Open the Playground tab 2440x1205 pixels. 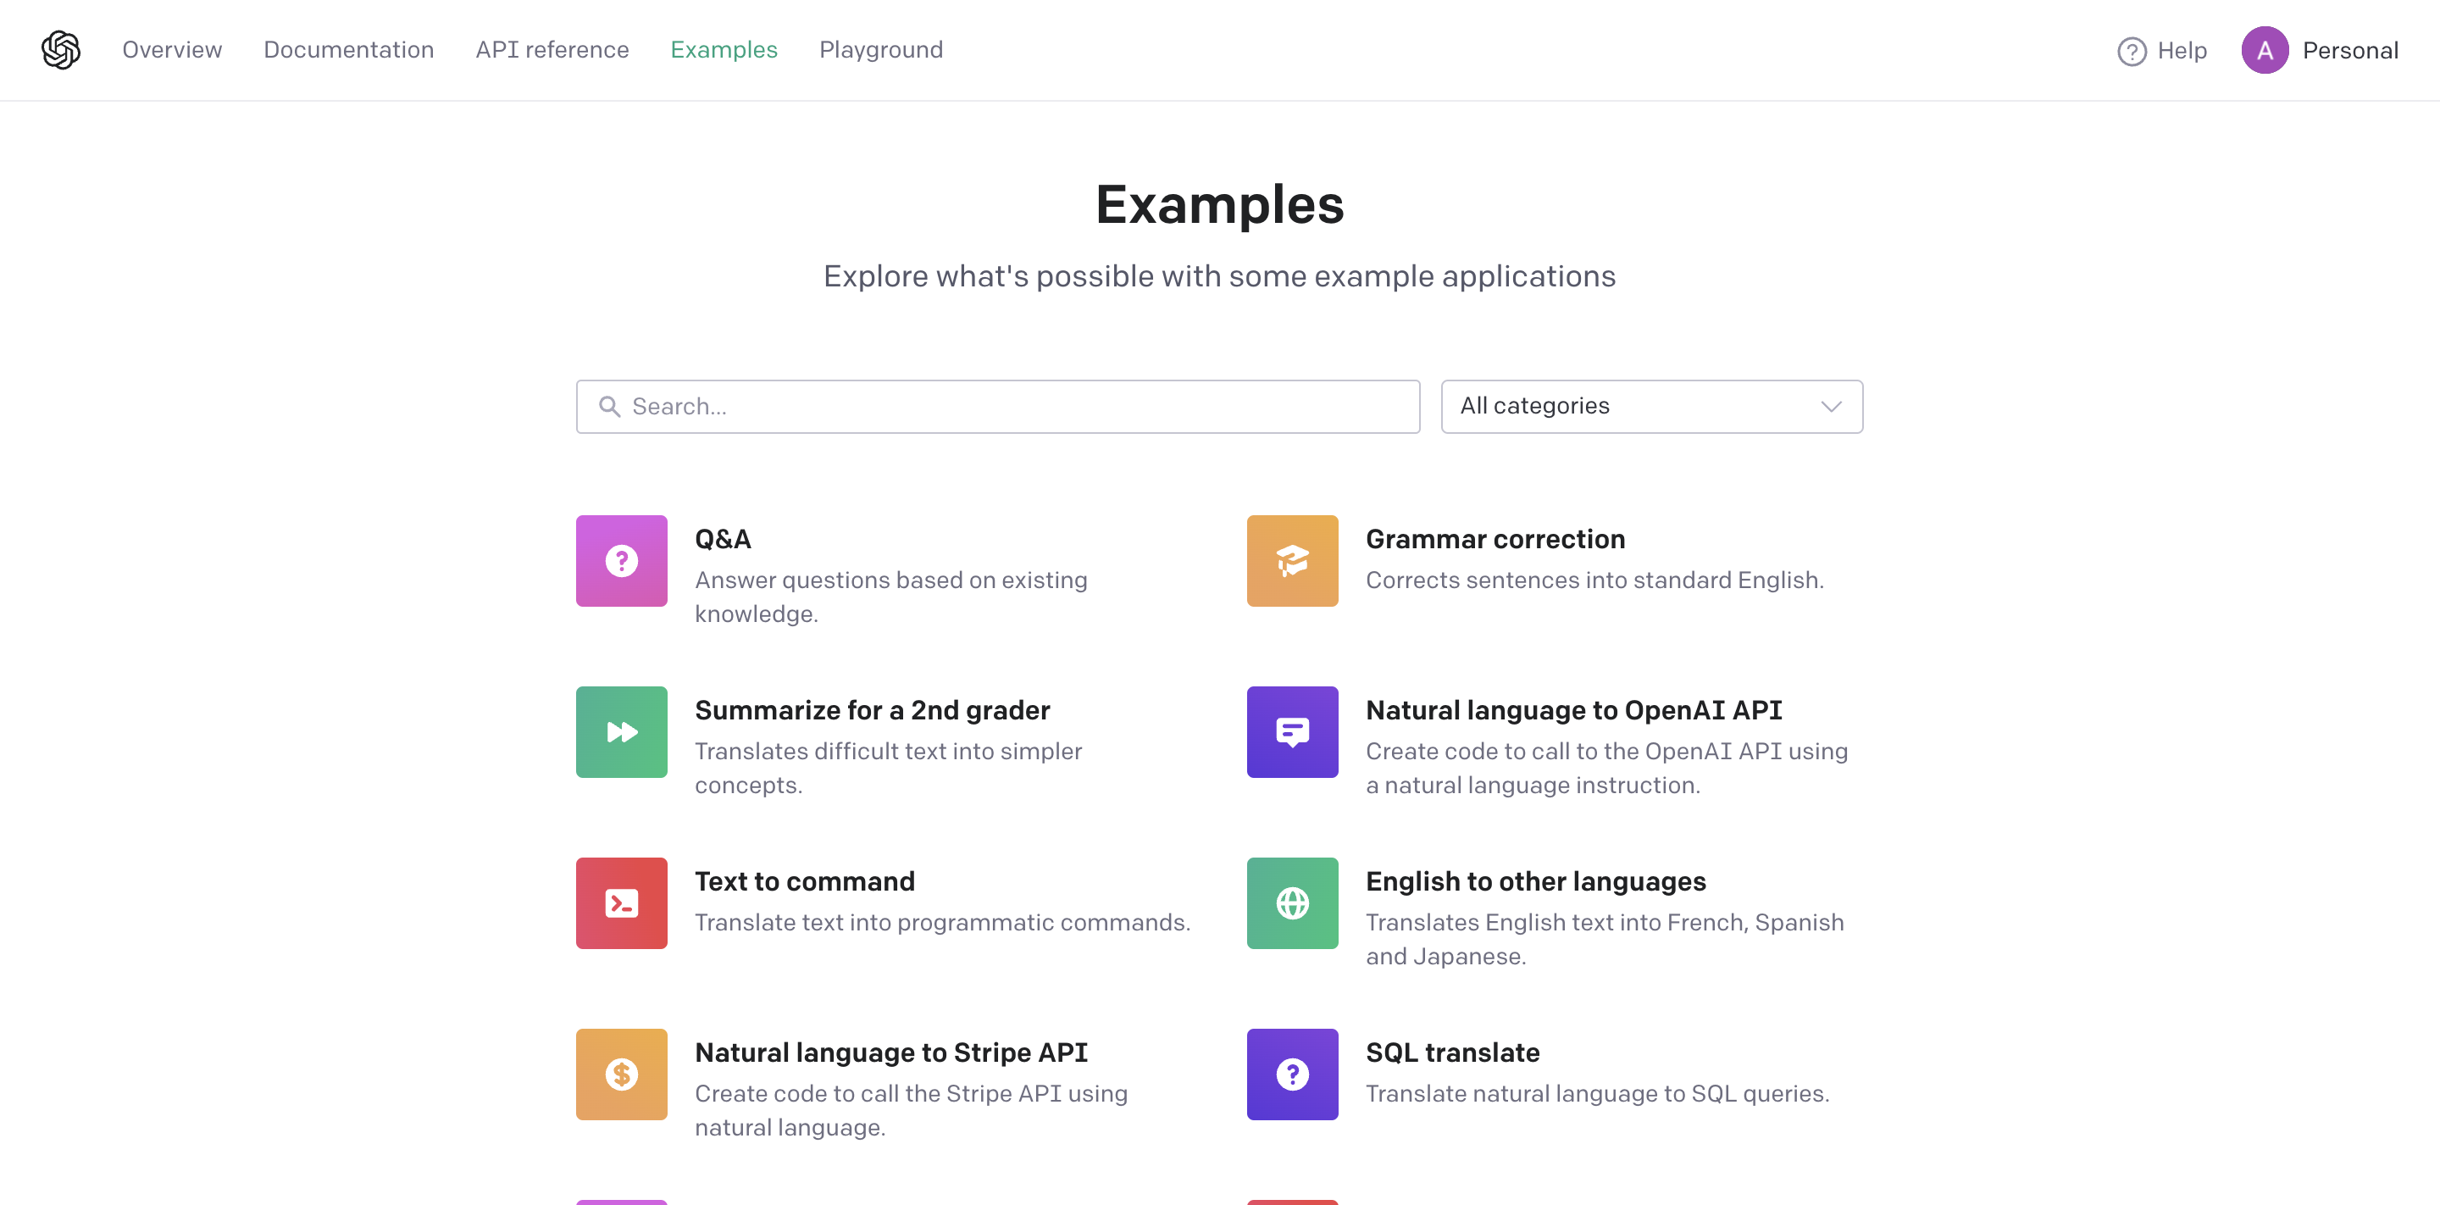pyautogui.click(x=881, y=50)
